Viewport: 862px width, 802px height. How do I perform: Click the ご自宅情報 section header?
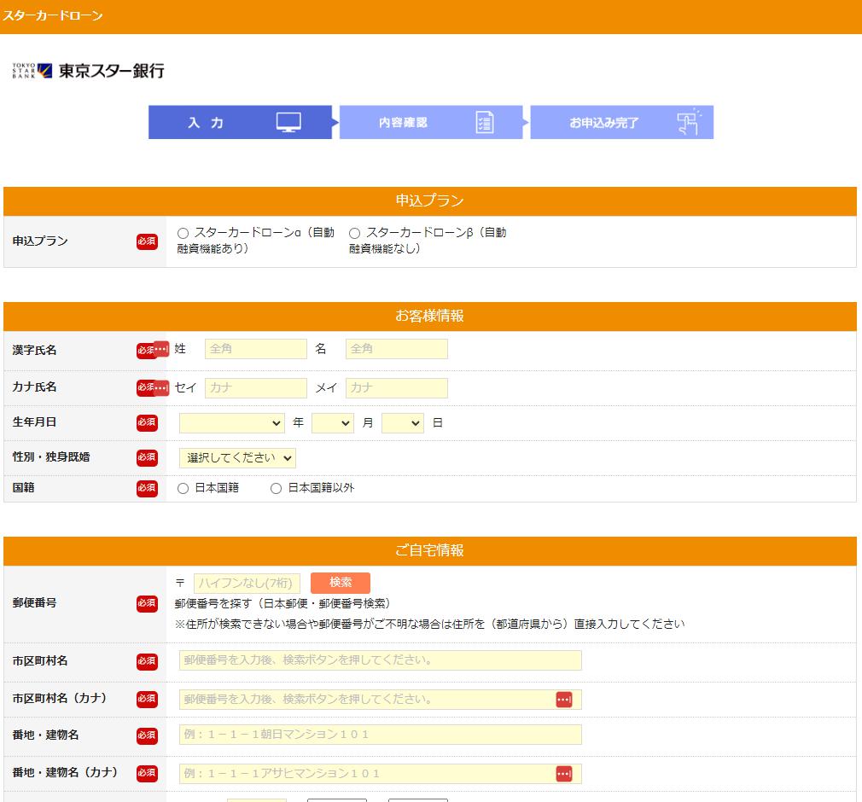pyautogui.click(x=430, y=551)
